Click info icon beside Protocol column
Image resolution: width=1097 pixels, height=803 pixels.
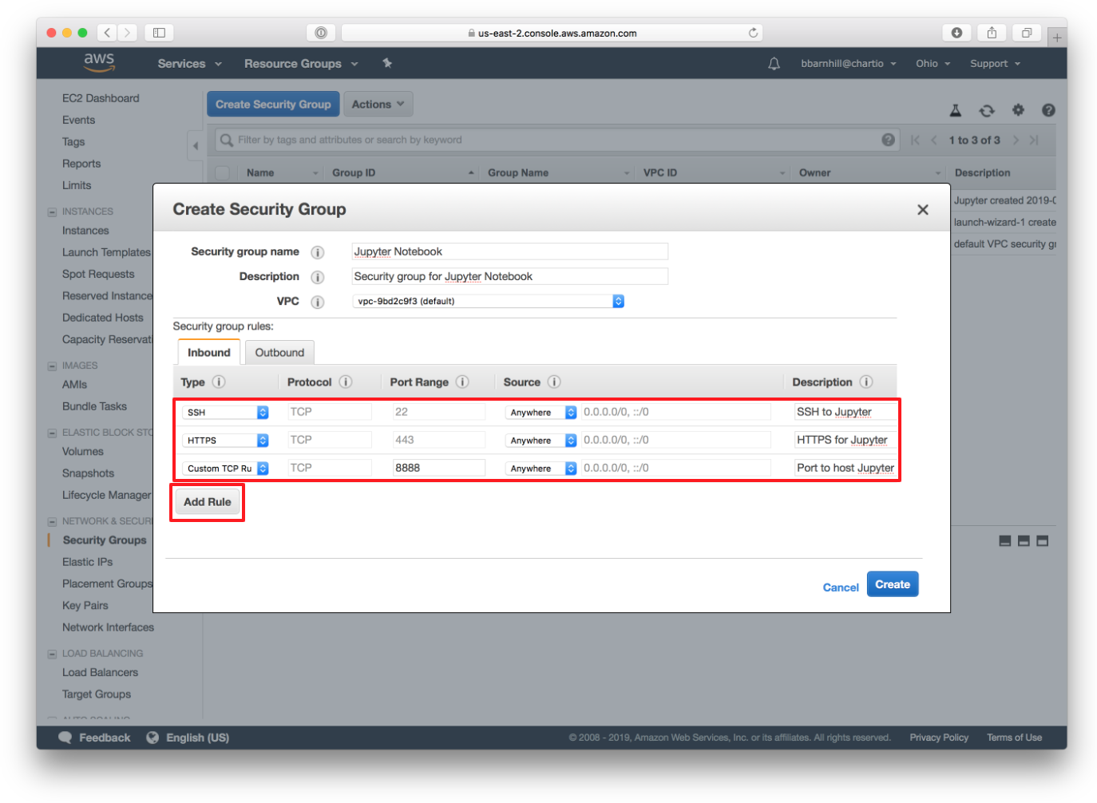(346, 382)
